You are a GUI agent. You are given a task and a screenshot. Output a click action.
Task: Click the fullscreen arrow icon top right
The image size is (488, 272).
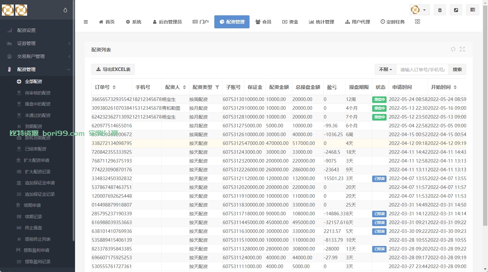[456, 10]
